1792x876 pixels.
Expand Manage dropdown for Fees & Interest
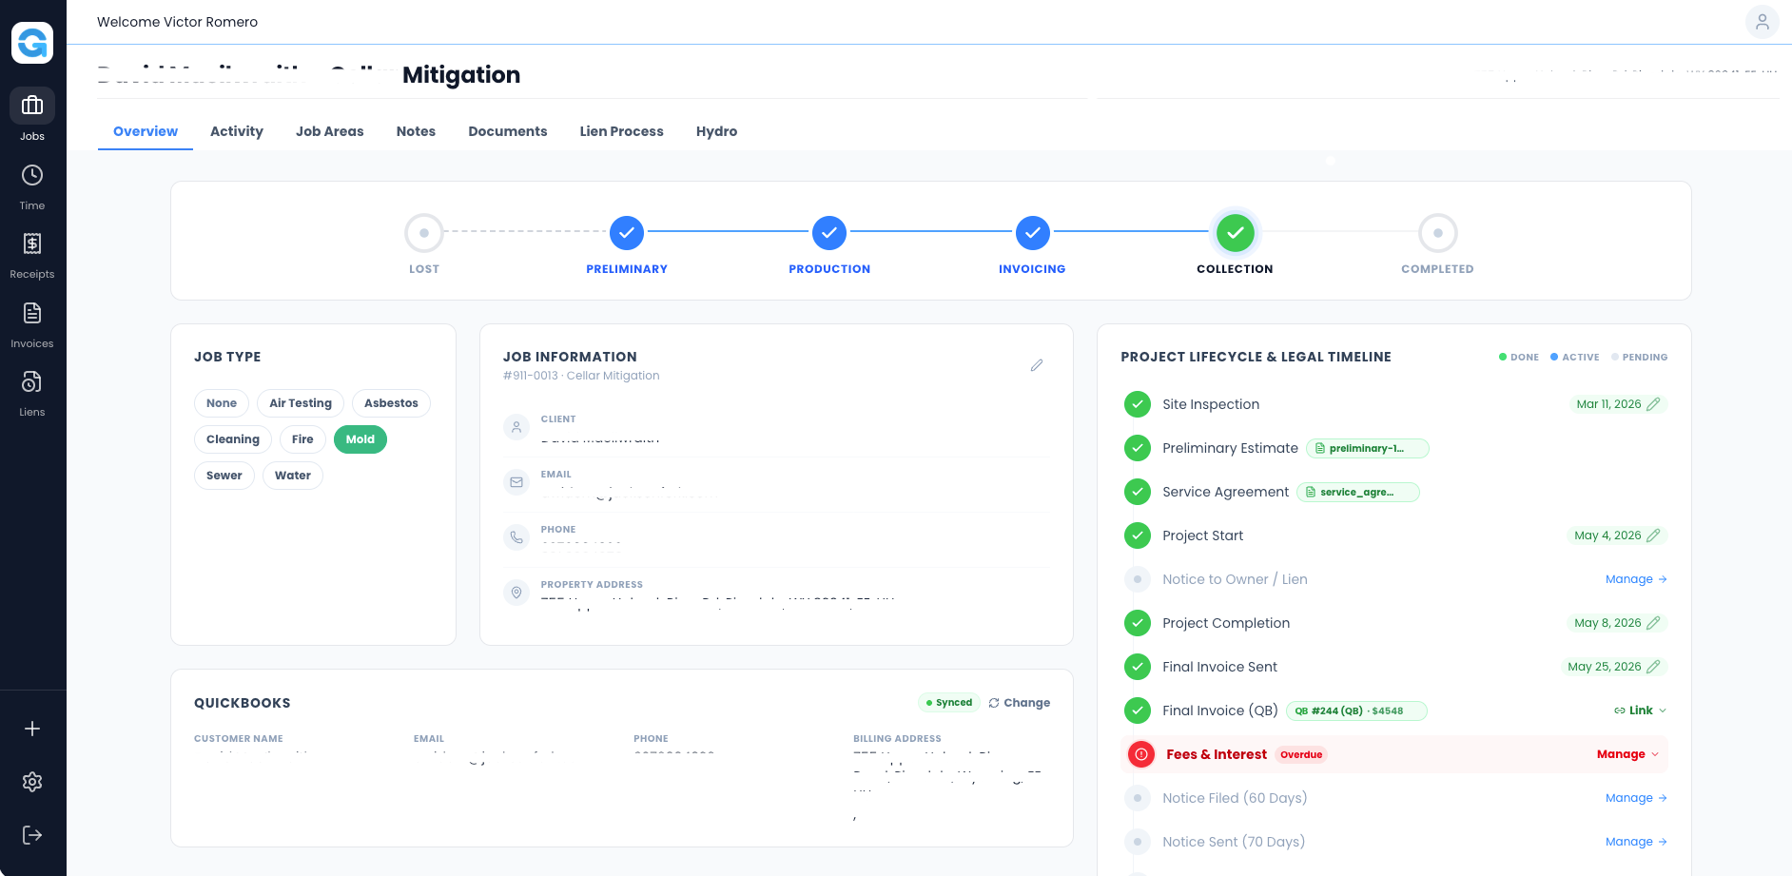pos(1627,754)
